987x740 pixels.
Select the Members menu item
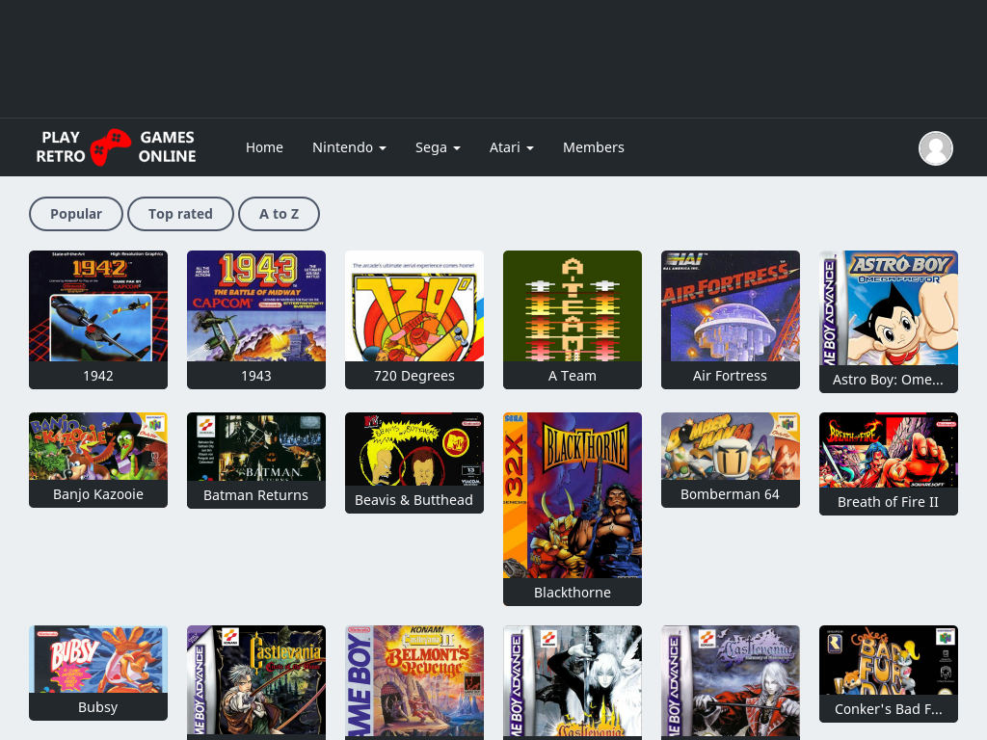point(594,147)
